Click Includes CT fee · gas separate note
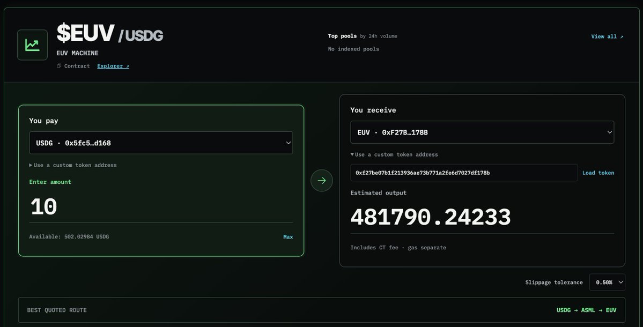This screenshot has height=327, width=643. click(x=398, y=248)
